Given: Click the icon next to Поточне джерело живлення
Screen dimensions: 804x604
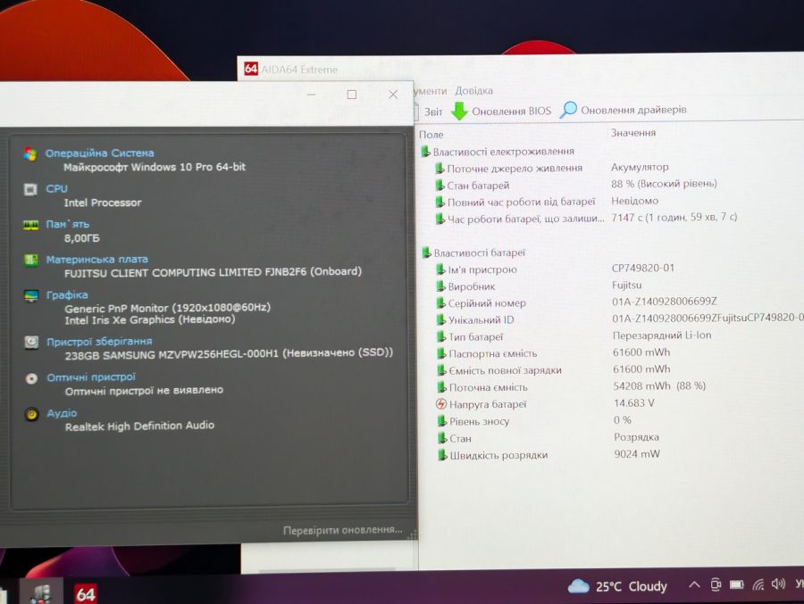Looking at the screenshot, I should coord(440,168).
